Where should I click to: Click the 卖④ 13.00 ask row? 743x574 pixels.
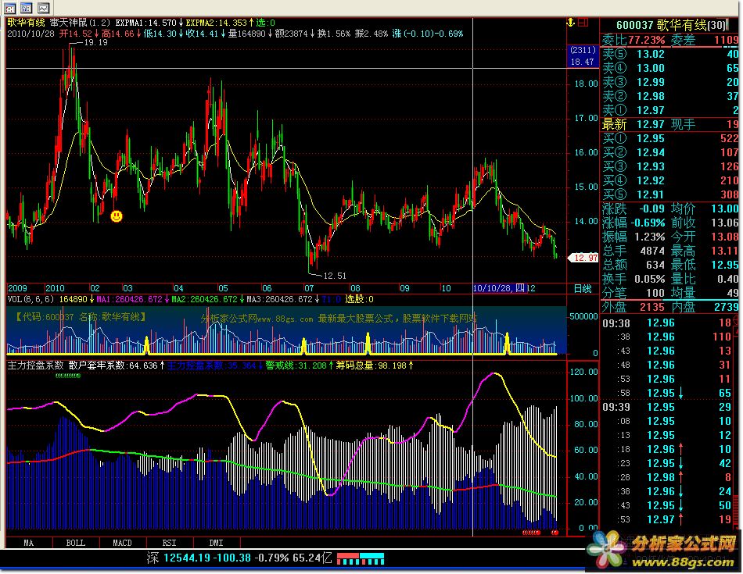point(670,68)
